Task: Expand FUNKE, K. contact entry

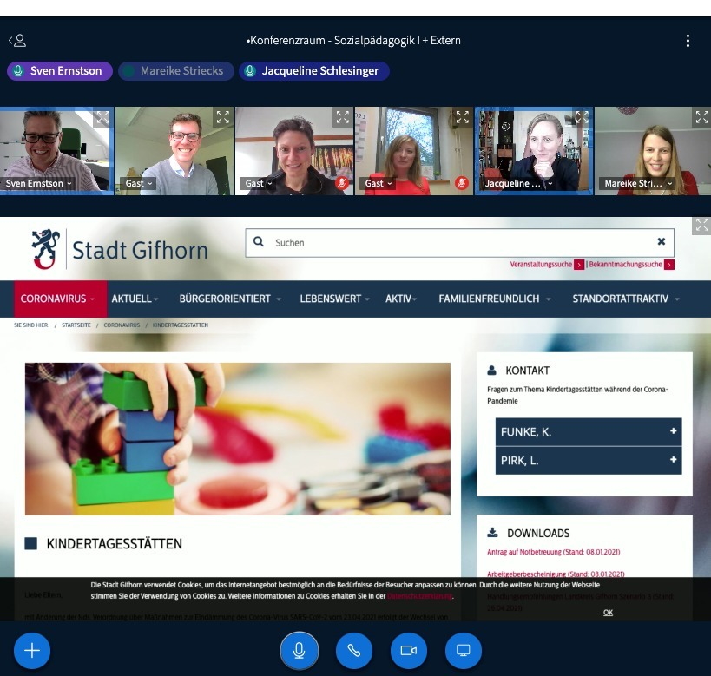Action: [x=589, y=432]
